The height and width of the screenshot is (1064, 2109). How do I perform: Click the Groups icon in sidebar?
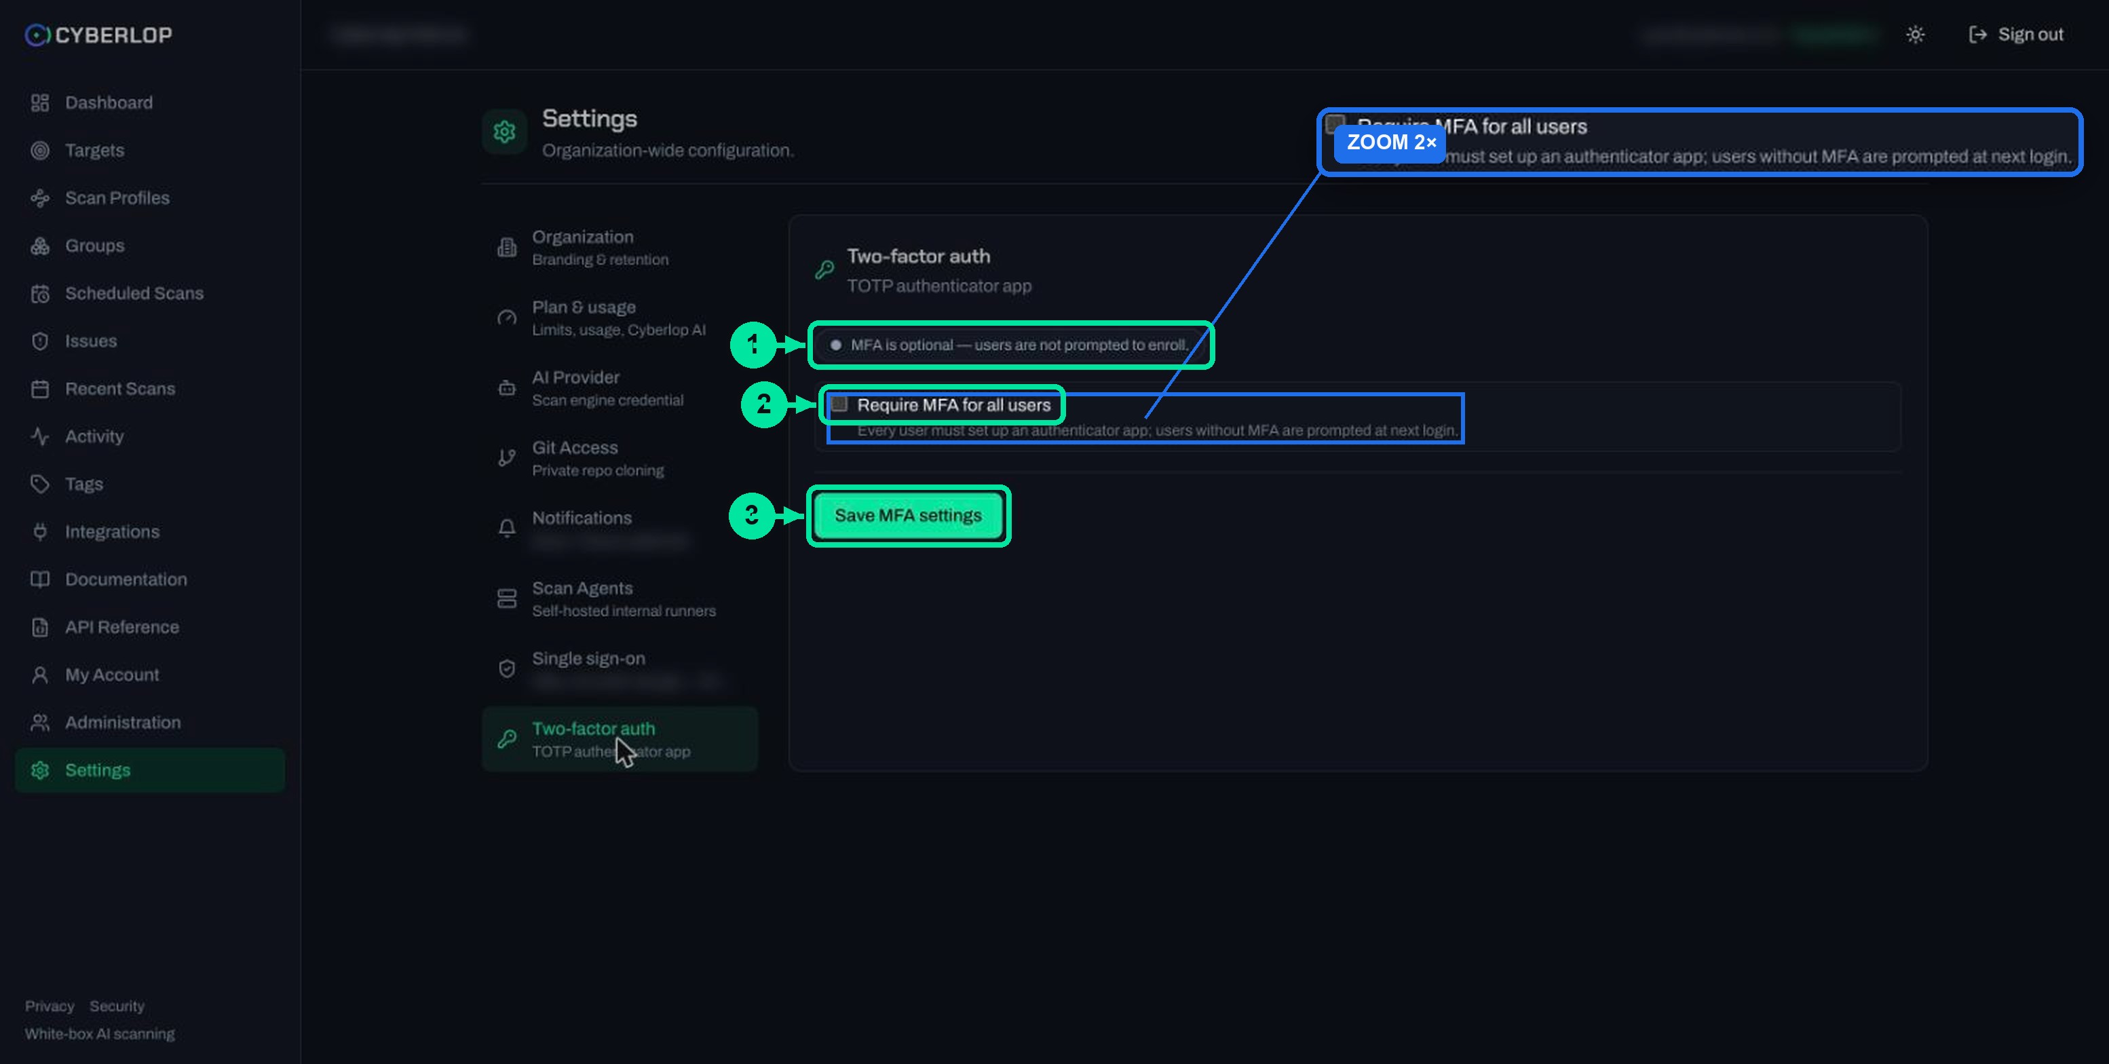pos(39,246)
